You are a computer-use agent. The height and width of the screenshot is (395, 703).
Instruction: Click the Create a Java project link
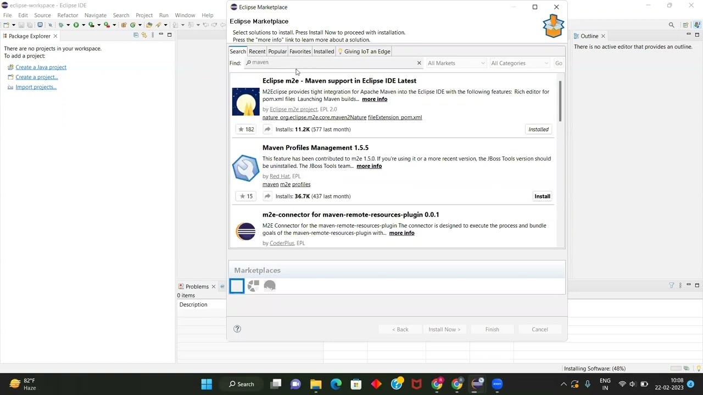[x=41, y=67]
